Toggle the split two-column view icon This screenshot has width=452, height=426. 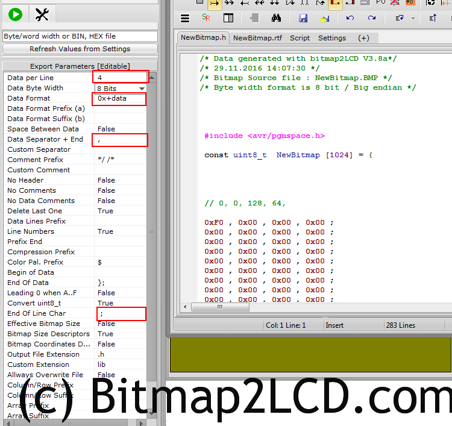(228, 18)
